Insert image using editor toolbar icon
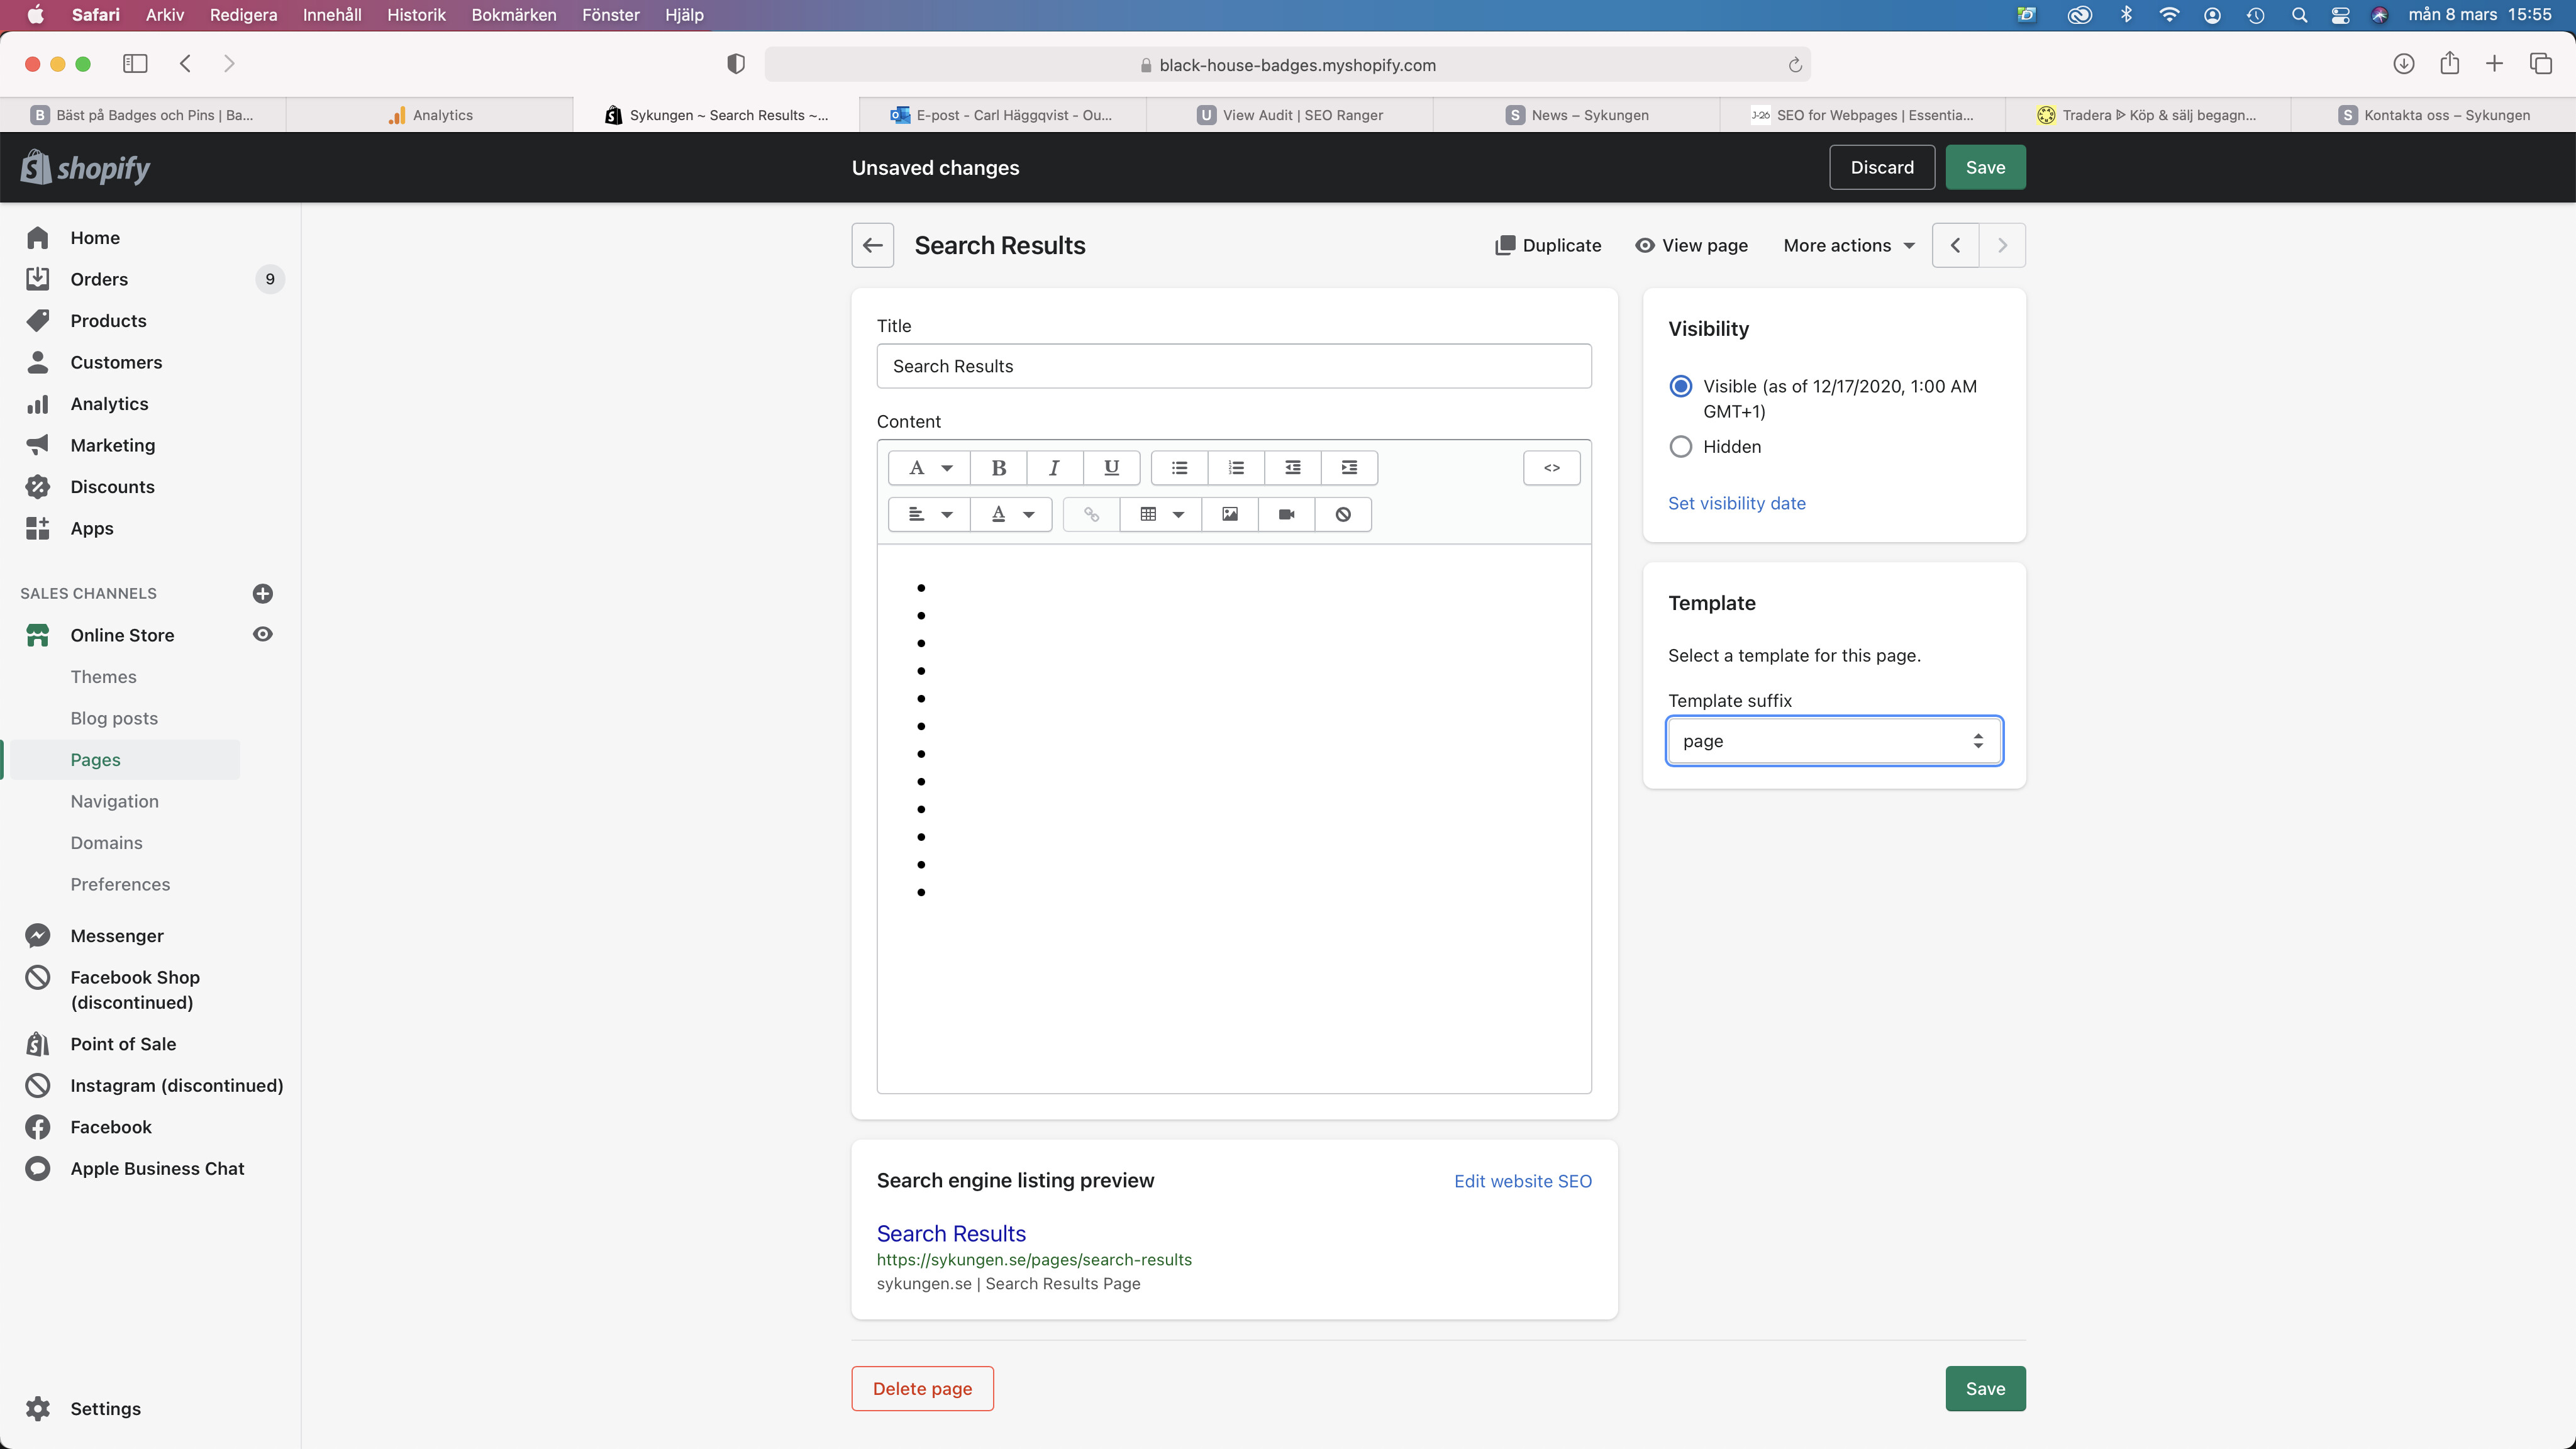 (x=1229, y=514)
